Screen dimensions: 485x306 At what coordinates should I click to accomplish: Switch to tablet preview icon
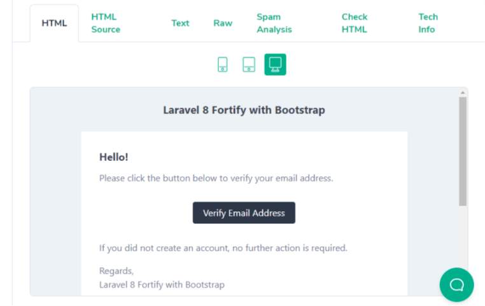[249, 64]
